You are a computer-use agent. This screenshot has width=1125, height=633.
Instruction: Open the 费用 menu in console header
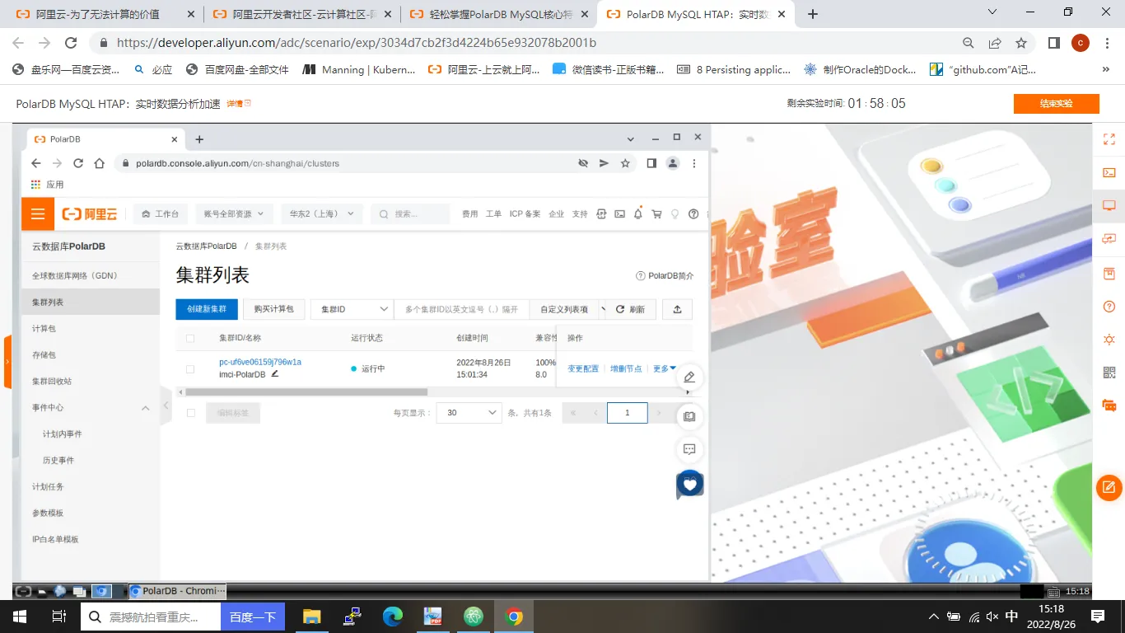tap(469, 214)
